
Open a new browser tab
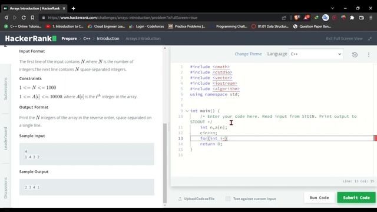click(x=73, y=8)
